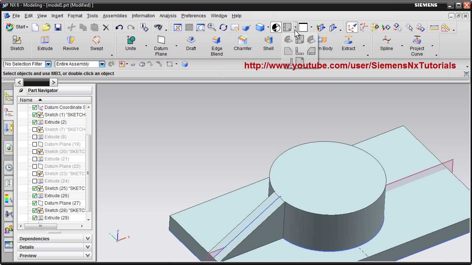The height and width of the screenshot is (265, 472).
Task: Check the Sketch (7) checkbox
Action: 35,130
